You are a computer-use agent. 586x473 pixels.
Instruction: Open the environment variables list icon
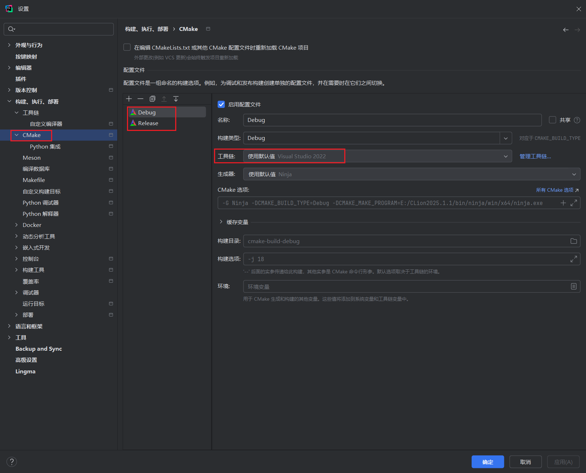(573, 286)
